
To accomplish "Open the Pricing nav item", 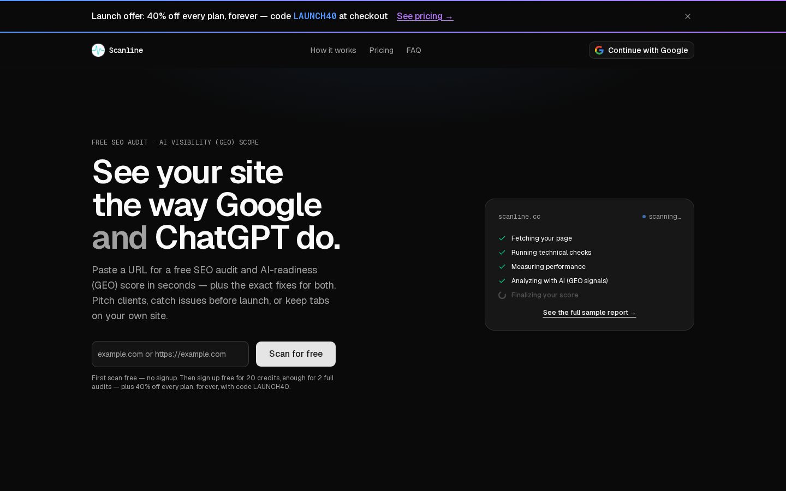I will tap(381, 50).
